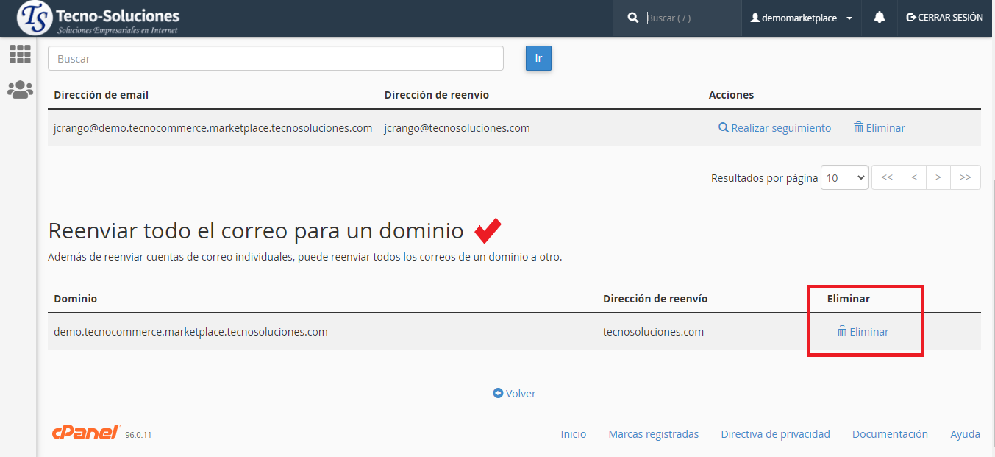Open the Resultados por página dropdown

click(844, 177)
